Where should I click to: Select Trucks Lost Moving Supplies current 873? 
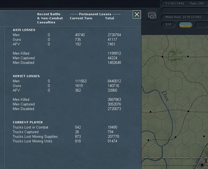(78, 136)
